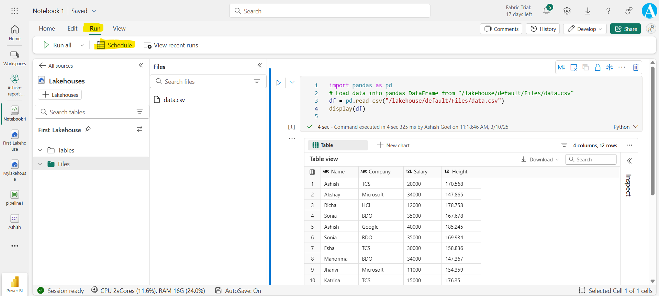Switch to the View ribbon tab
The width and height of the screenshot is (659, 296).
pos(119,29)
